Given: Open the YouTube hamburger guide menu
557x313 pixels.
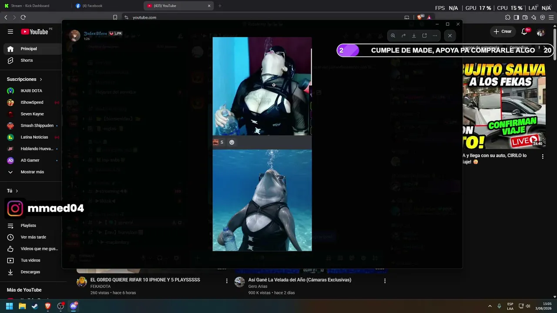Looking at the screenshot, I should [10, 31].
